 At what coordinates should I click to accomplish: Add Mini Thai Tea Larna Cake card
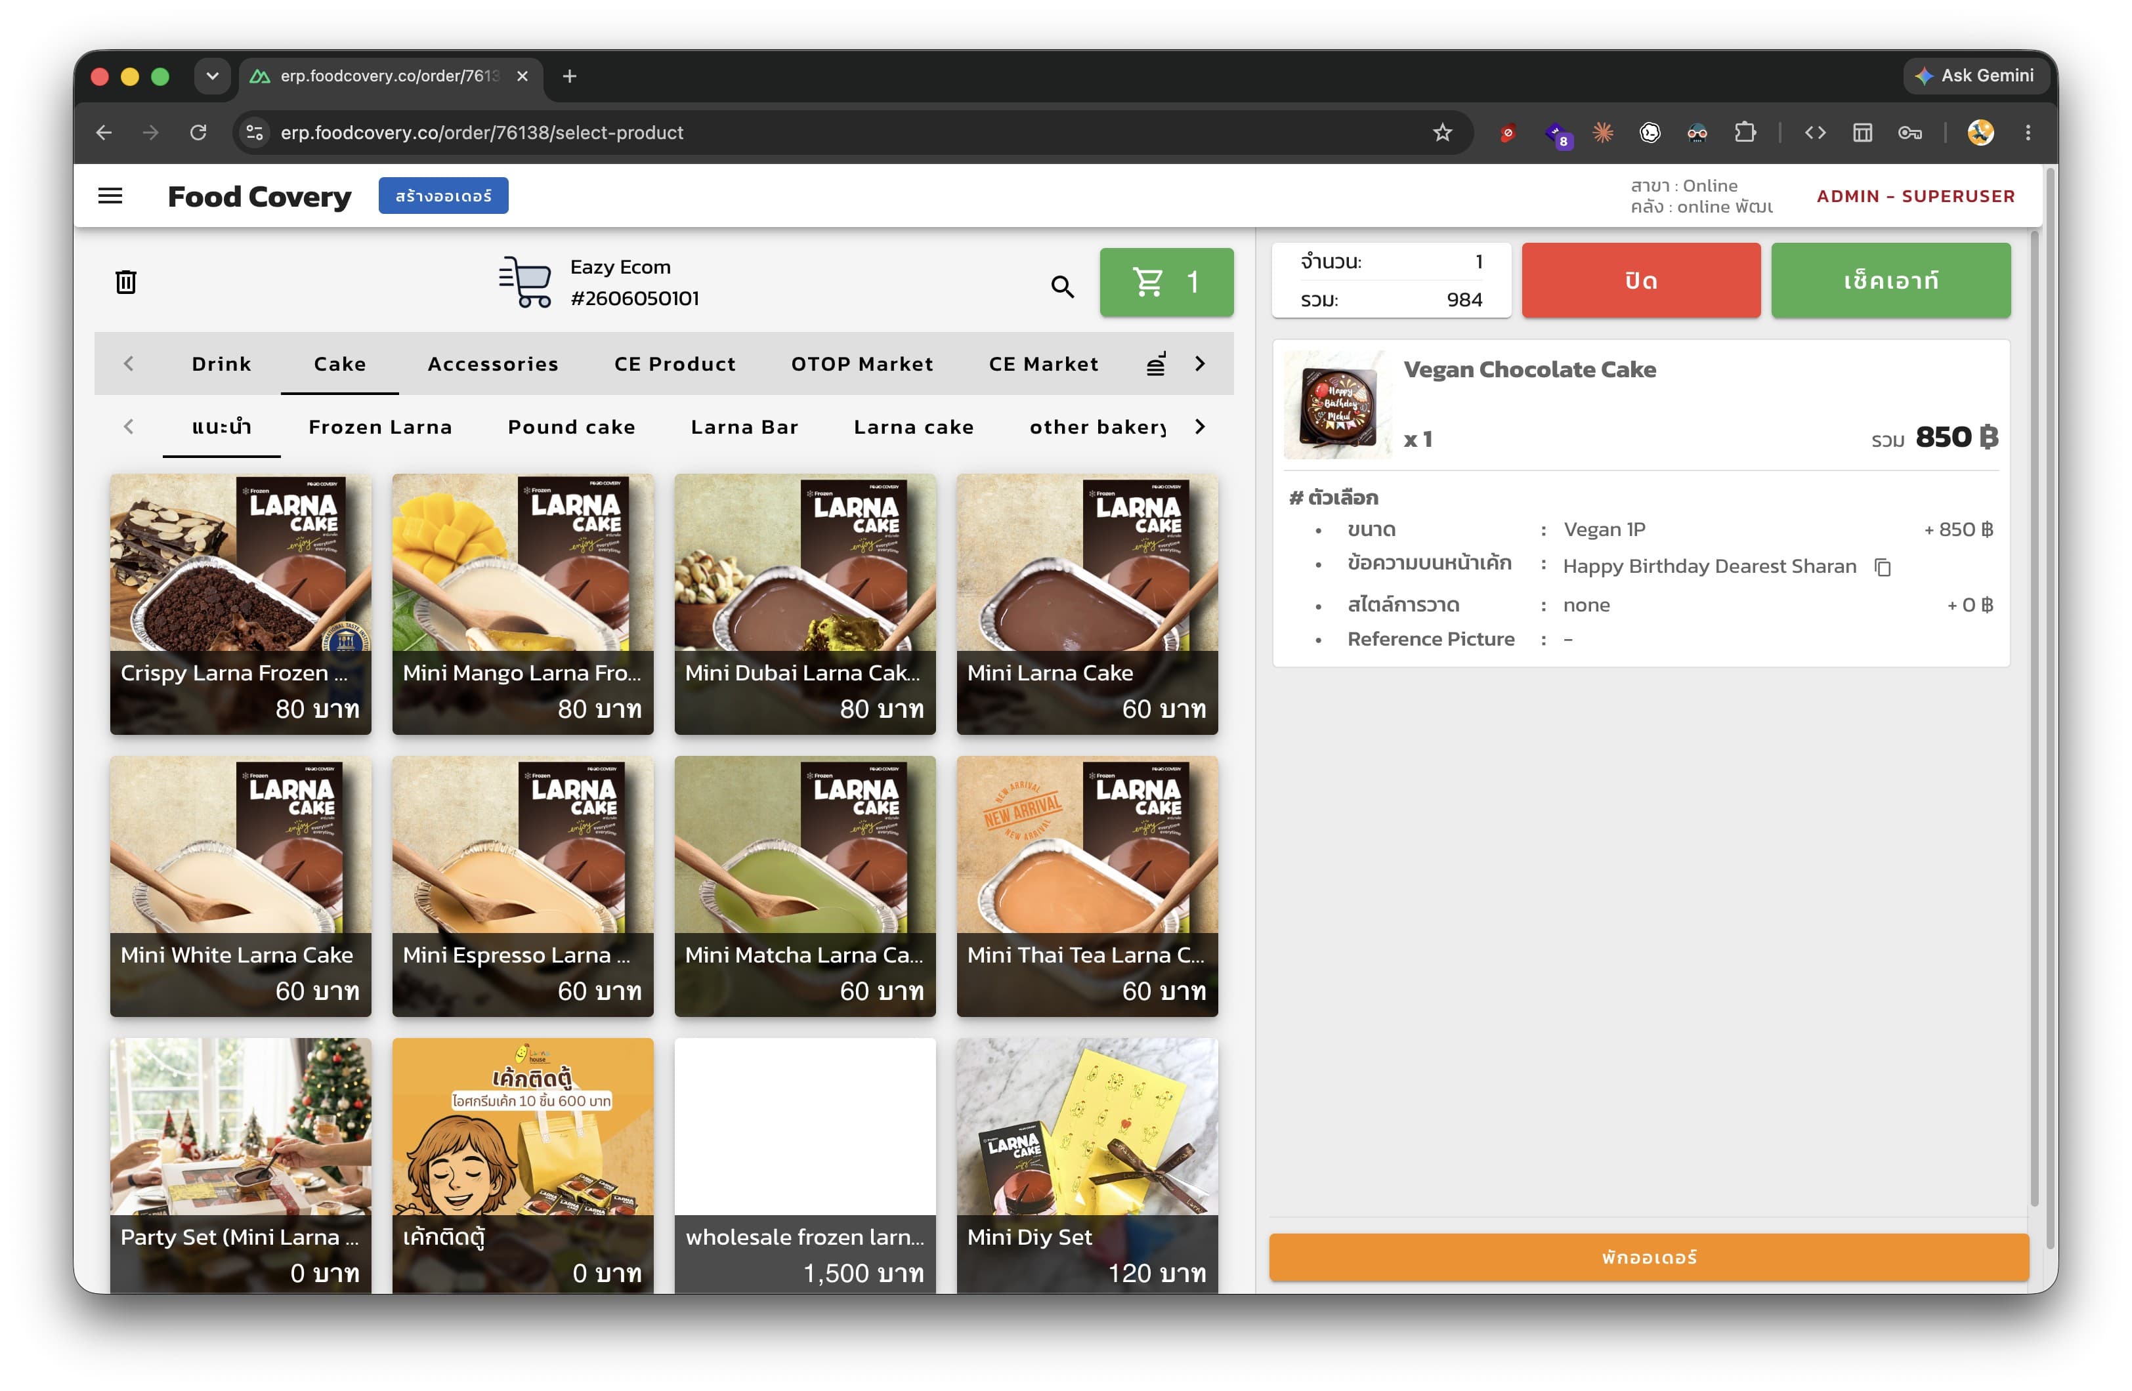tap(1088, 886)
